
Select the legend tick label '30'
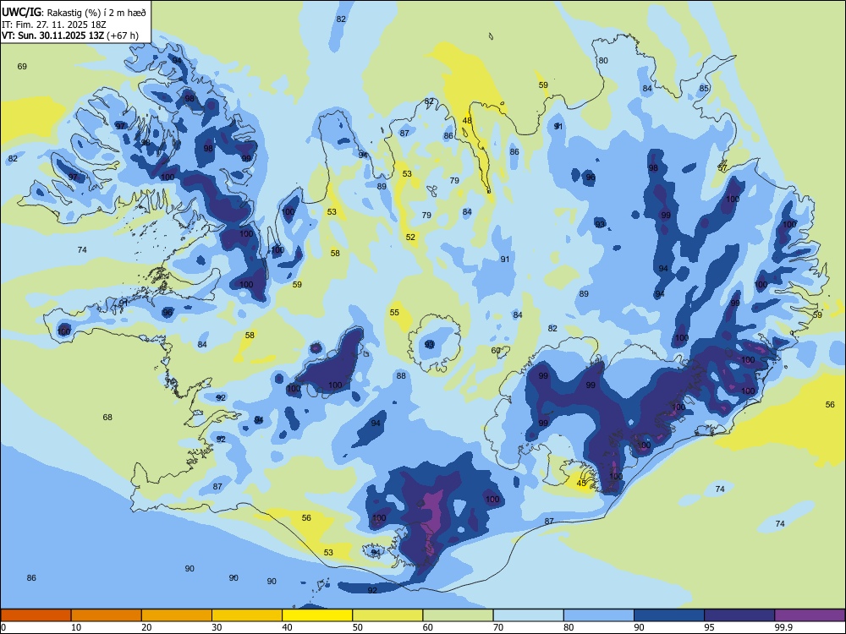tap(217, 627)
